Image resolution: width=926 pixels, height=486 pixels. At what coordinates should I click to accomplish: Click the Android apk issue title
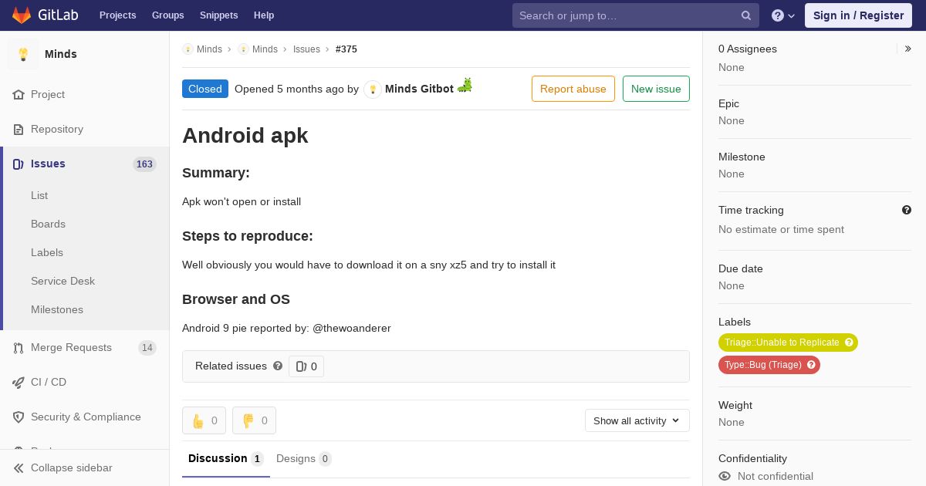245,136
